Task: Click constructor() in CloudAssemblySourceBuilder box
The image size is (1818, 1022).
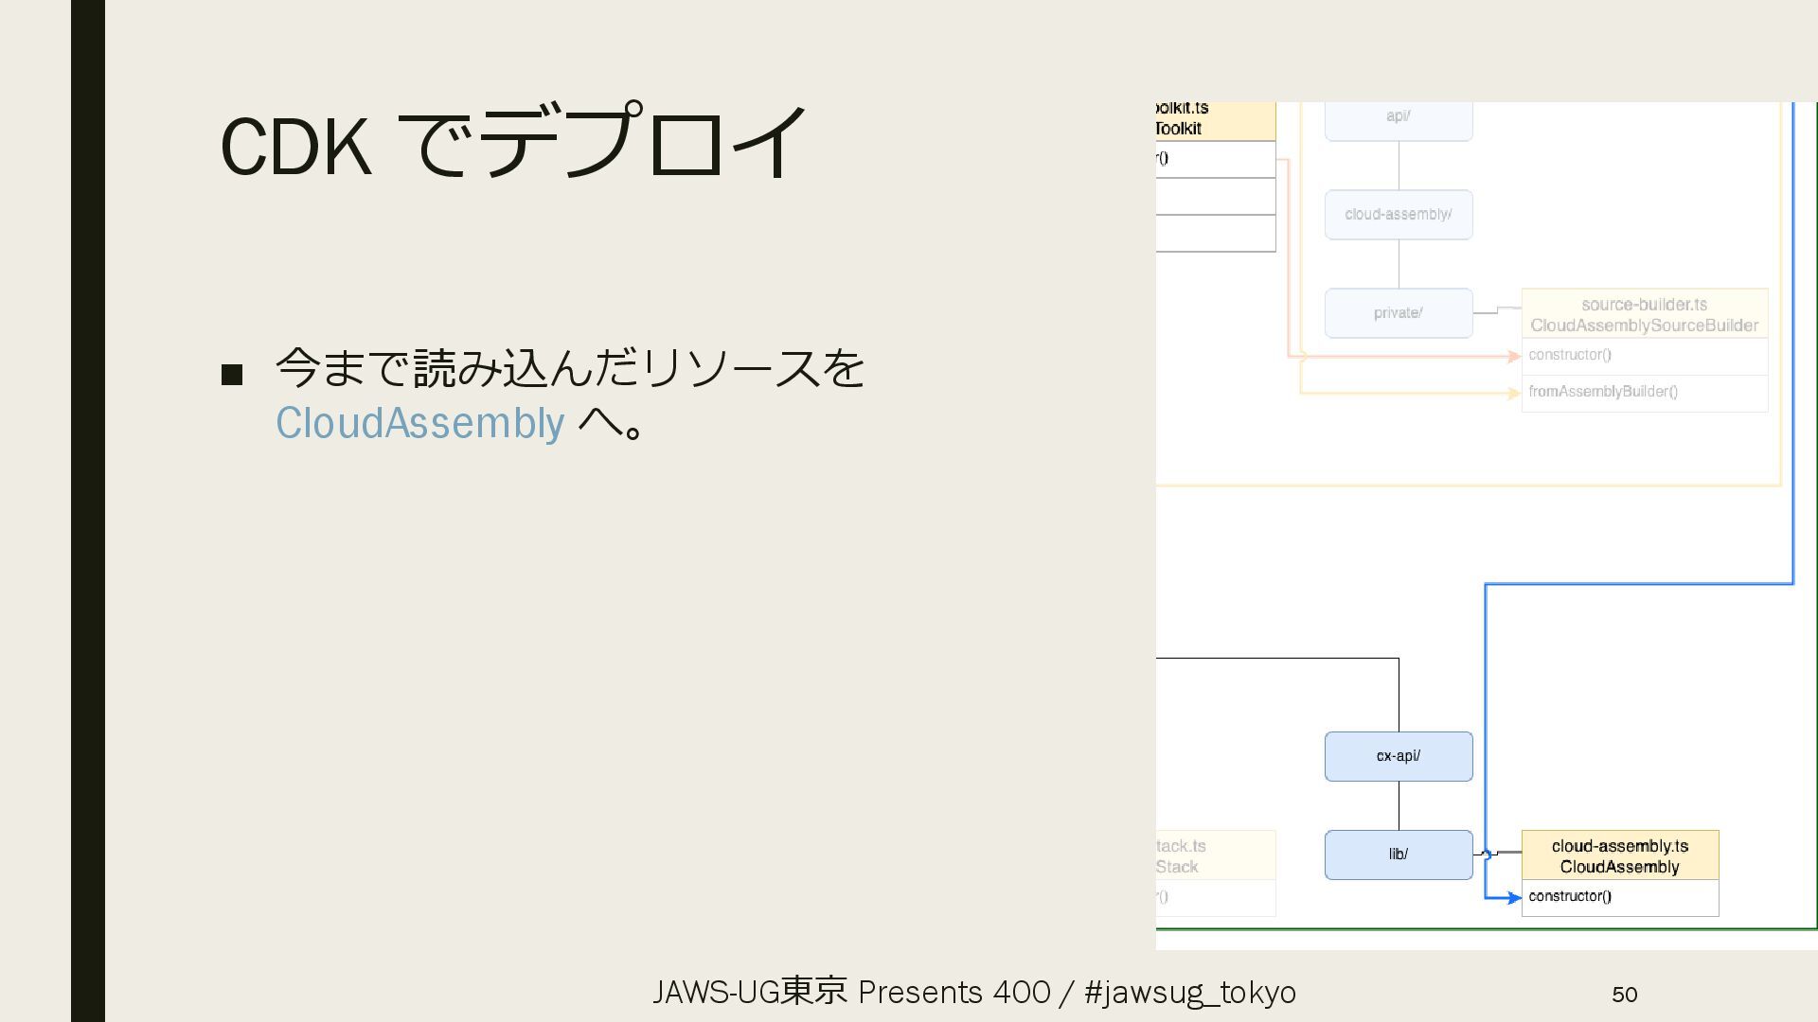Action: (x=1569, y=355)
